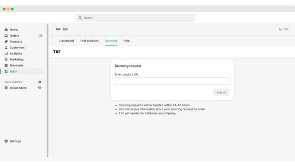295x166 pixels.
Task: Click the Home house icon
Action: [x=6, y=30]
